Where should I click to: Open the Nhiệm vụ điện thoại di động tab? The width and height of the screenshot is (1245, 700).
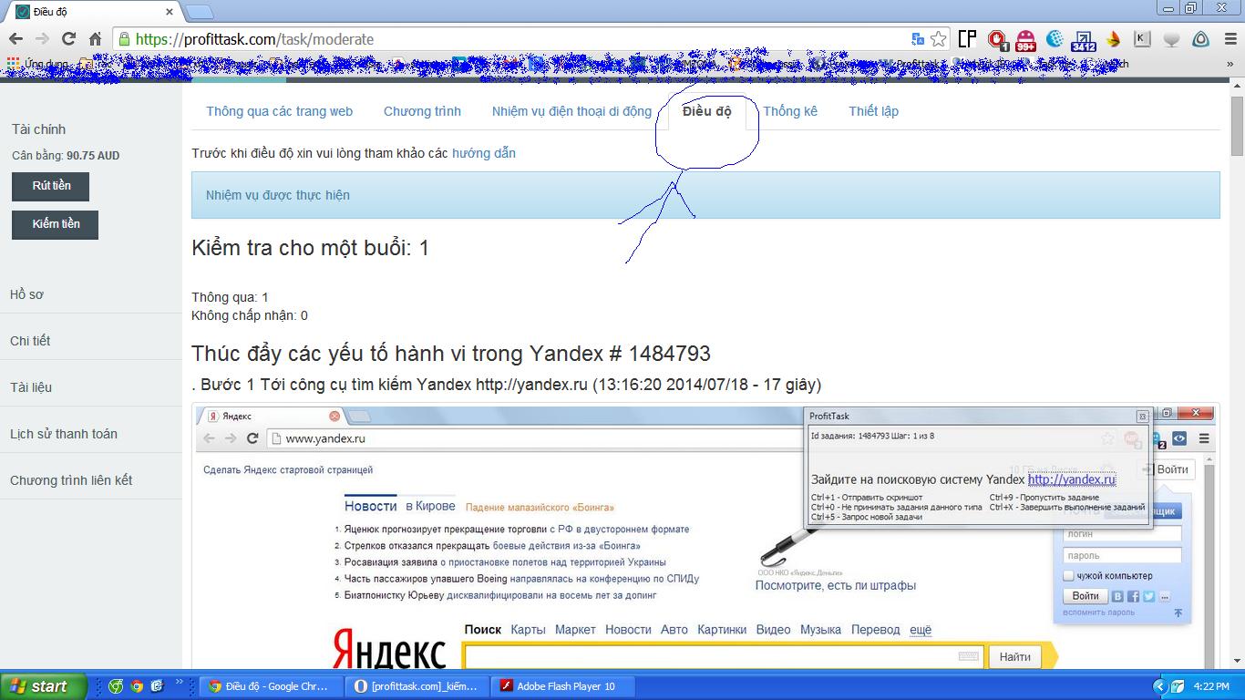click(x=571, y=111)
